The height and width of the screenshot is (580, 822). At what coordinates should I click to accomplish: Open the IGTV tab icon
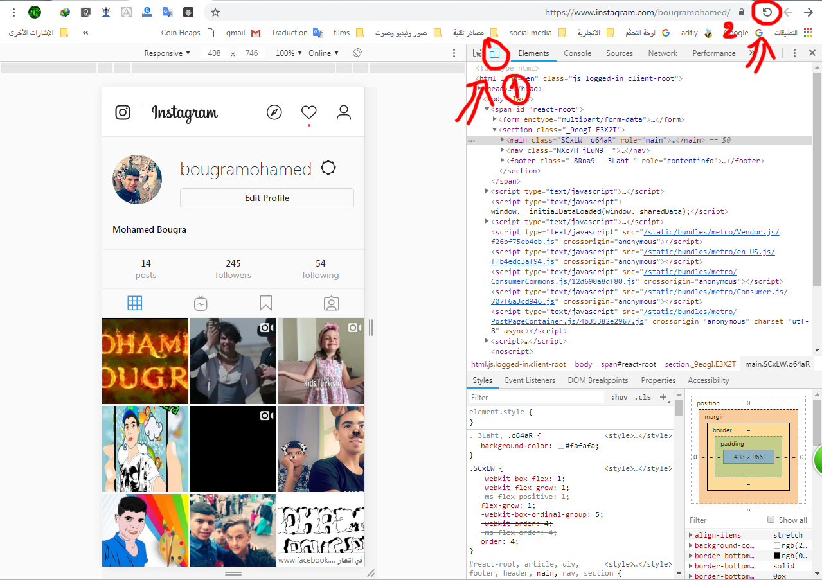point(201,303)
